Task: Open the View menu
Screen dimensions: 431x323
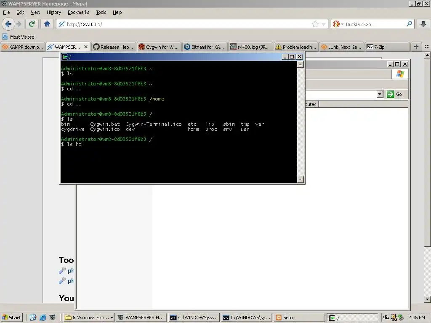Action: tap(35, 12)
